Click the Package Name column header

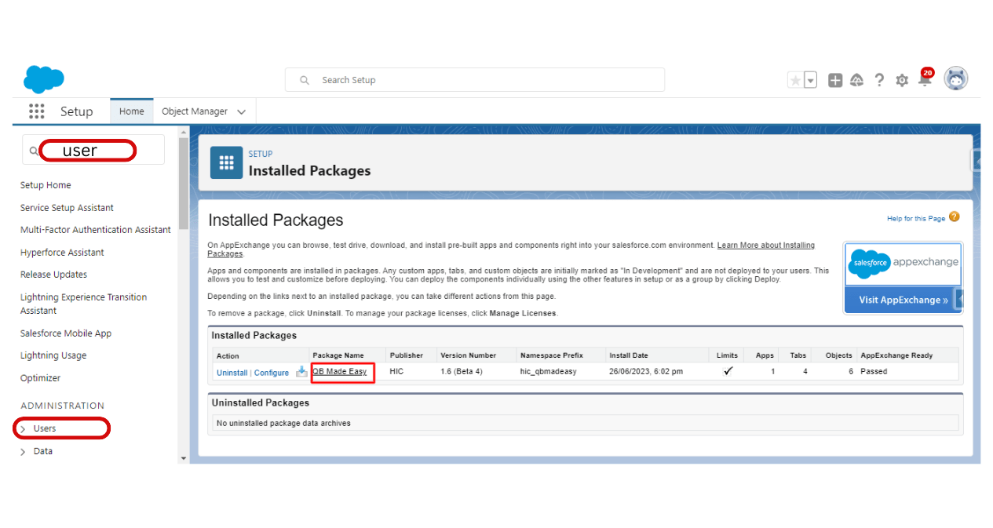[x=338, y=355]
